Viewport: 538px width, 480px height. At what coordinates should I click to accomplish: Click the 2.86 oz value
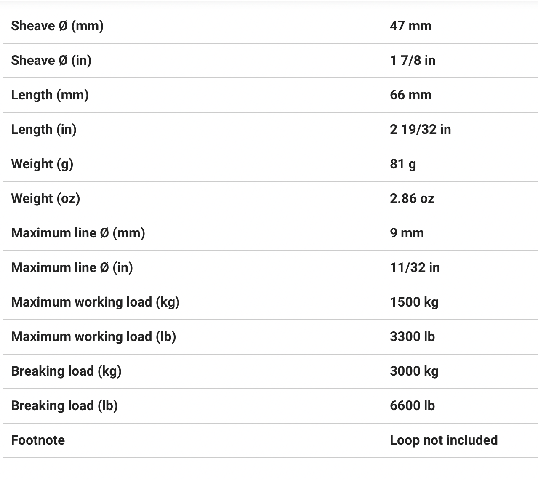pyautogui.click(x=412, y=198)
